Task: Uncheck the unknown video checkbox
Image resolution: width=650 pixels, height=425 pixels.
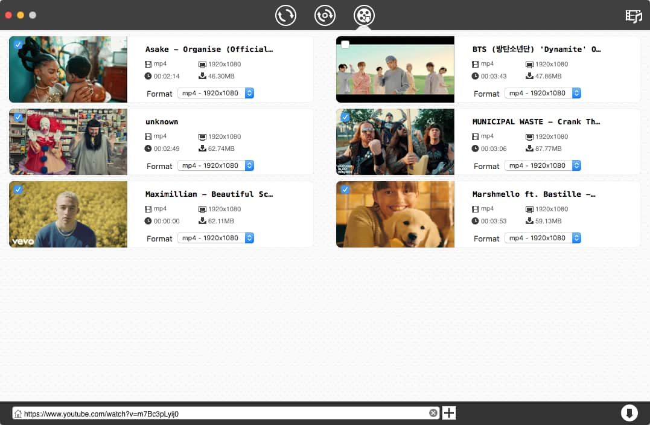Action: [18, 117]
